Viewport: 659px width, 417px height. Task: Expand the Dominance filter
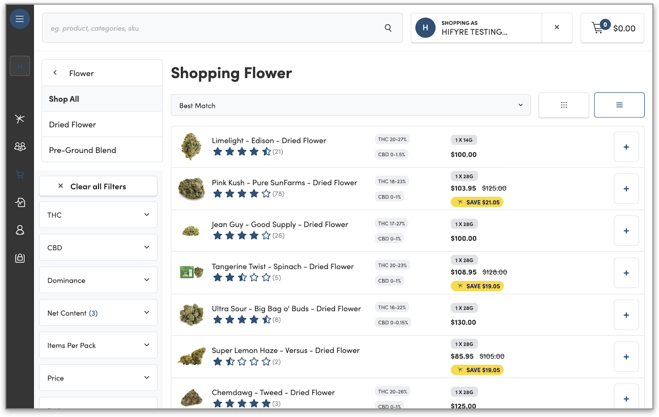click(98, 280)
